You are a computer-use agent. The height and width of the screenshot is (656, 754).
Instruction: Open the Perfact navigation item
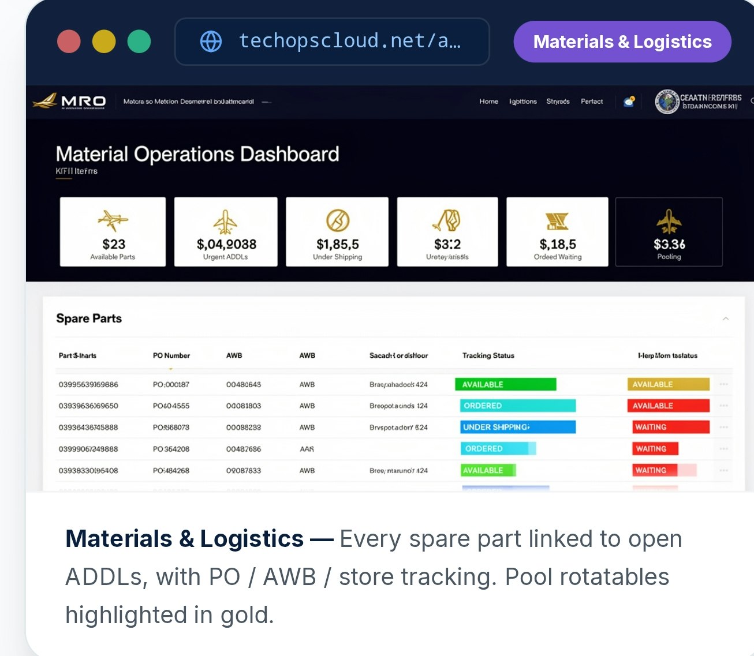pos(592,102)
